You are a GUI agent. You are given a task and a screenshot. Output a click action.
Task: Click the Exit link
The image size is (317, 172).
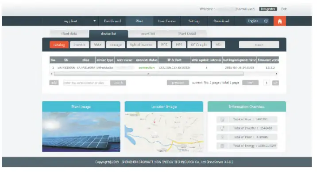point(284,9)
